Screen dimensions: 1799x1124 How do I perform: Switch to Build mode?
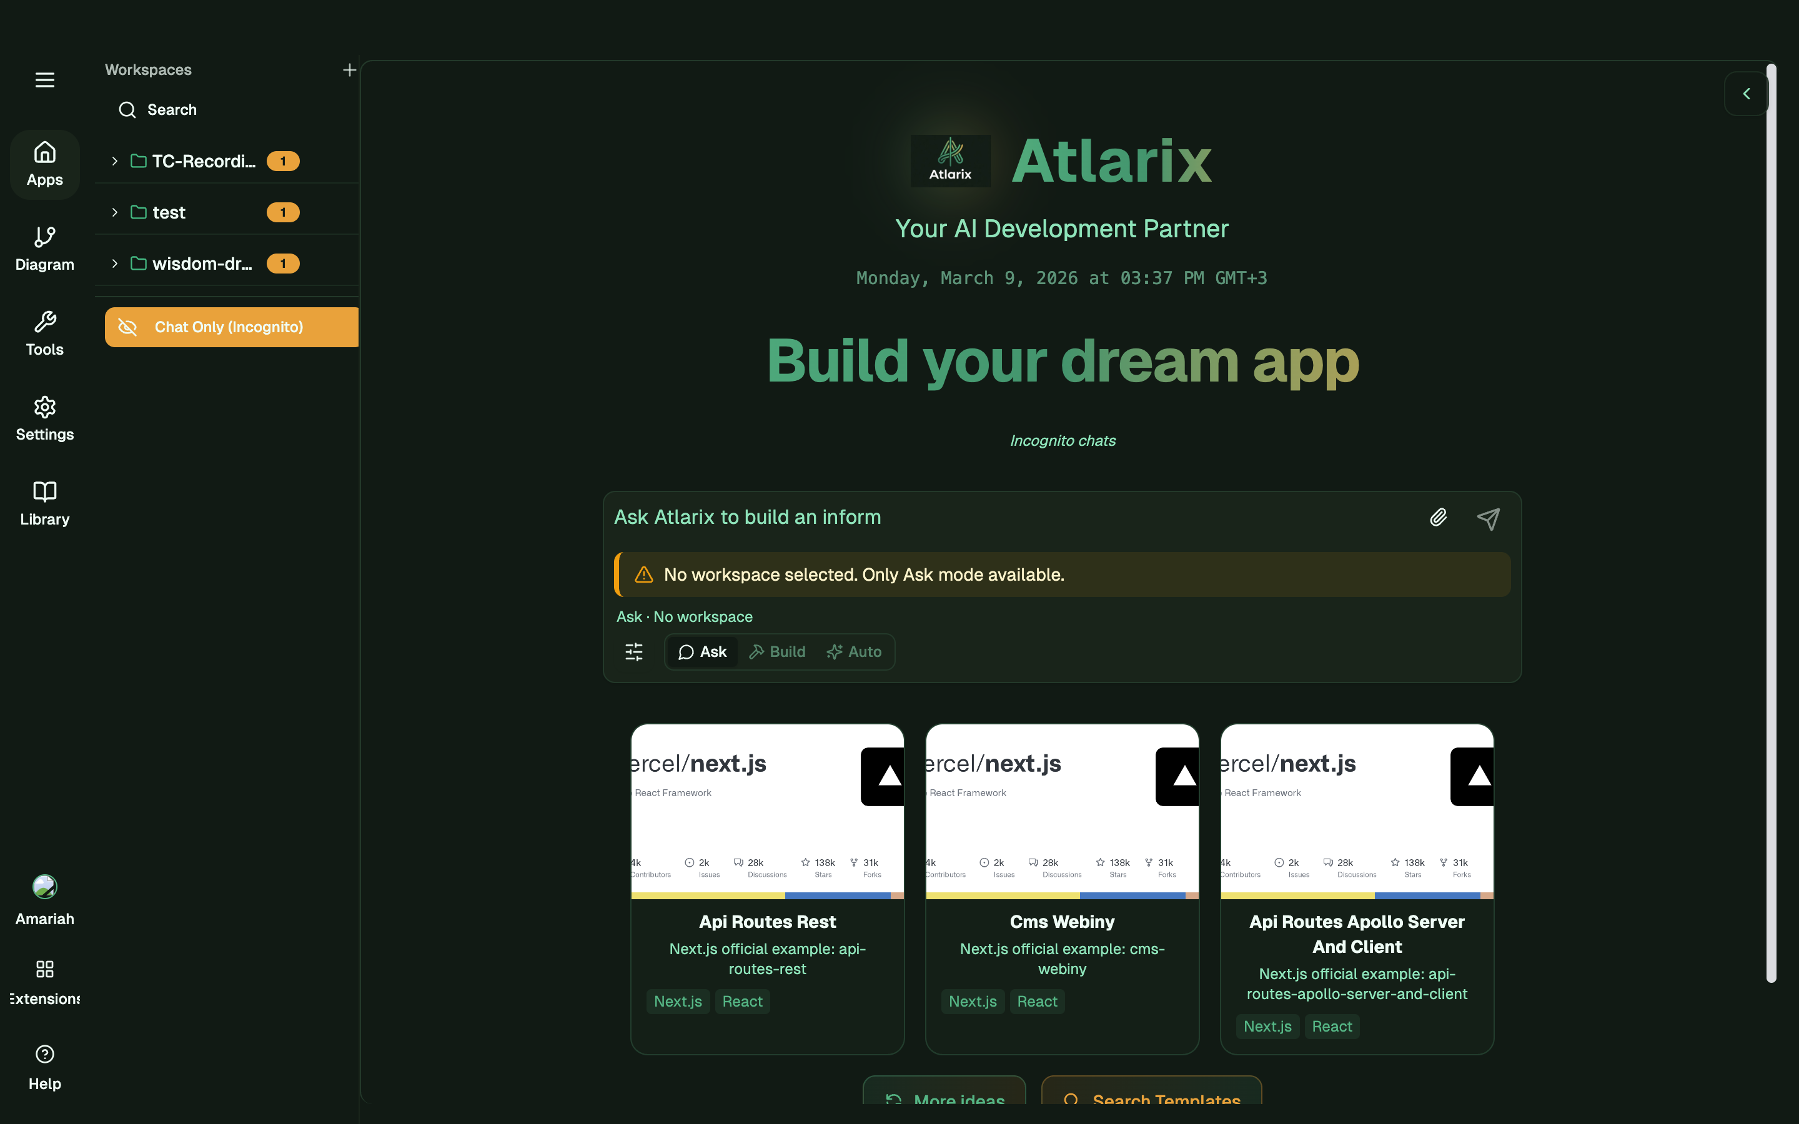click(777, 652)
